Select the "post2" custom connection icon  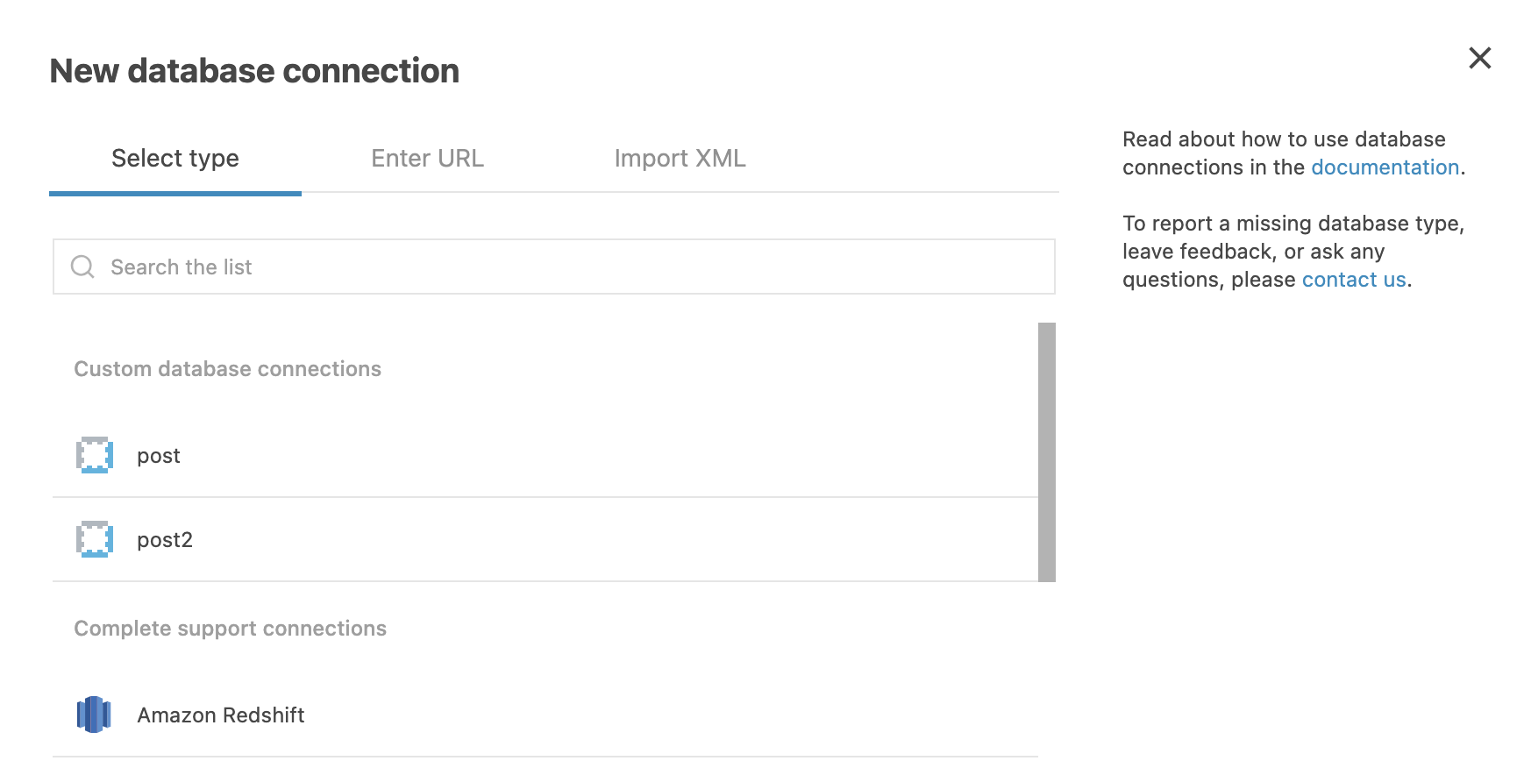pyautogui.click(x=94, y=539)
